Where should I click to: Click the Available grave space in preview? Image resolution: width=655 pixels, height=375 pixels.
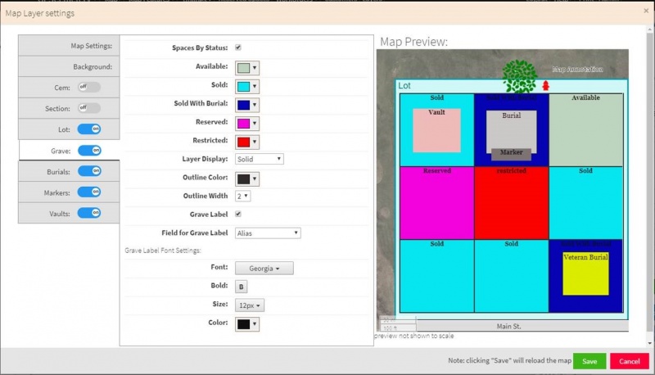point(585,129)
